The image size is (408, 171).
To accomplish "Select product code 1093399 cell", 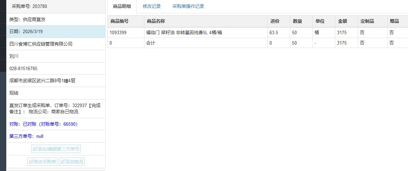I will pos(118,32).
